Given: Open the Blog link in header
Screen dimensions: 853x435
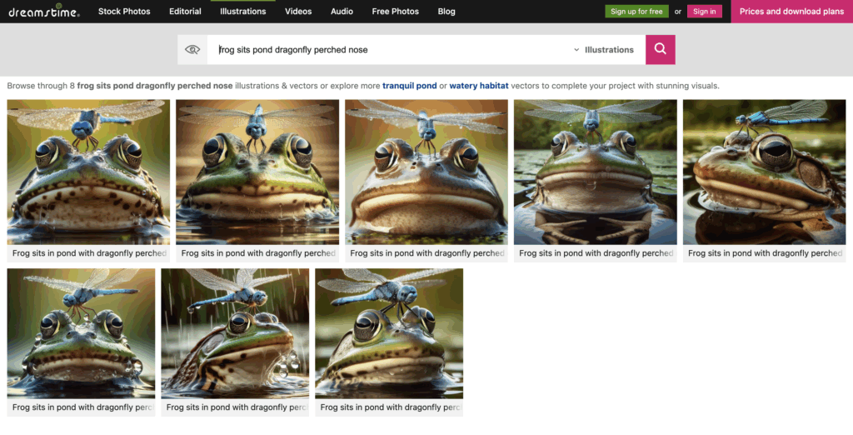Looking at the screenshot, I should click(x=446, y=12).
